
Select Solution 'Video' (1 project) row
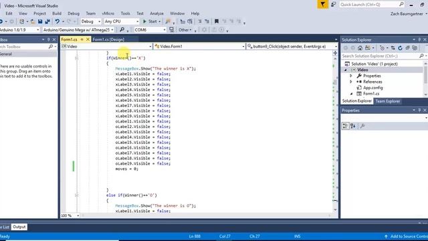[374, 64]
